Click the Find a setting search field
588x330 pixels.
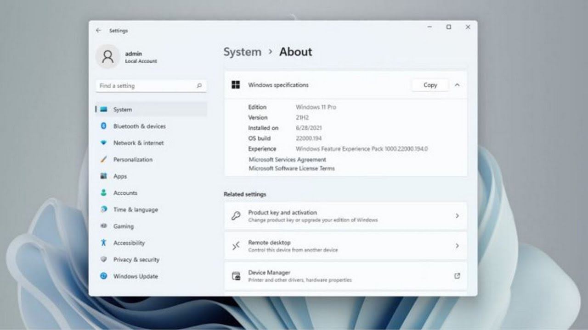(x=151, y=86)
